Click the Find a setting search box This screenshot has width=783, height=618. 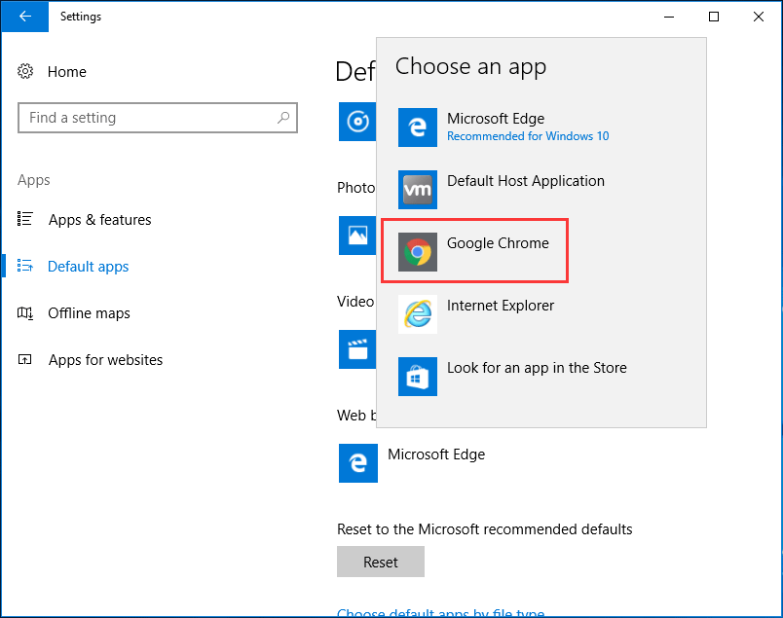click(x=158, y=118)
